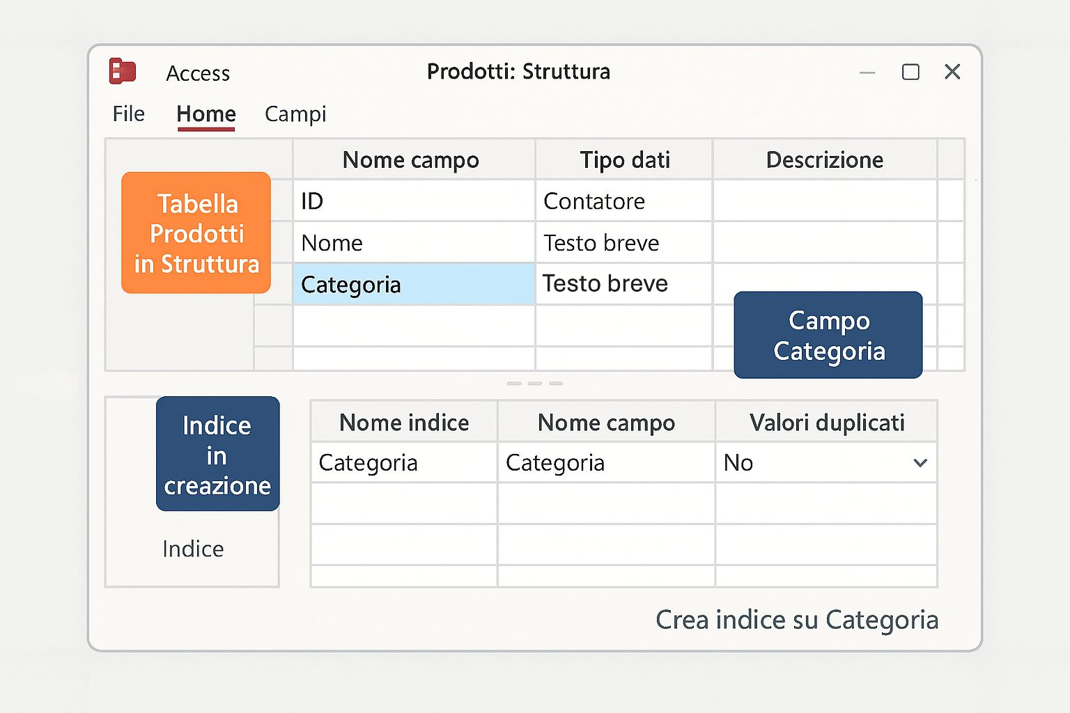This screenshot has height=713, width=1070.
Task: Open the File menu
Action: [128, 113]
